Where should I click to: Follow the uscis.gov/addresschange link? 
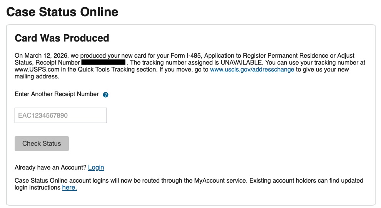[x=252, y=70]
